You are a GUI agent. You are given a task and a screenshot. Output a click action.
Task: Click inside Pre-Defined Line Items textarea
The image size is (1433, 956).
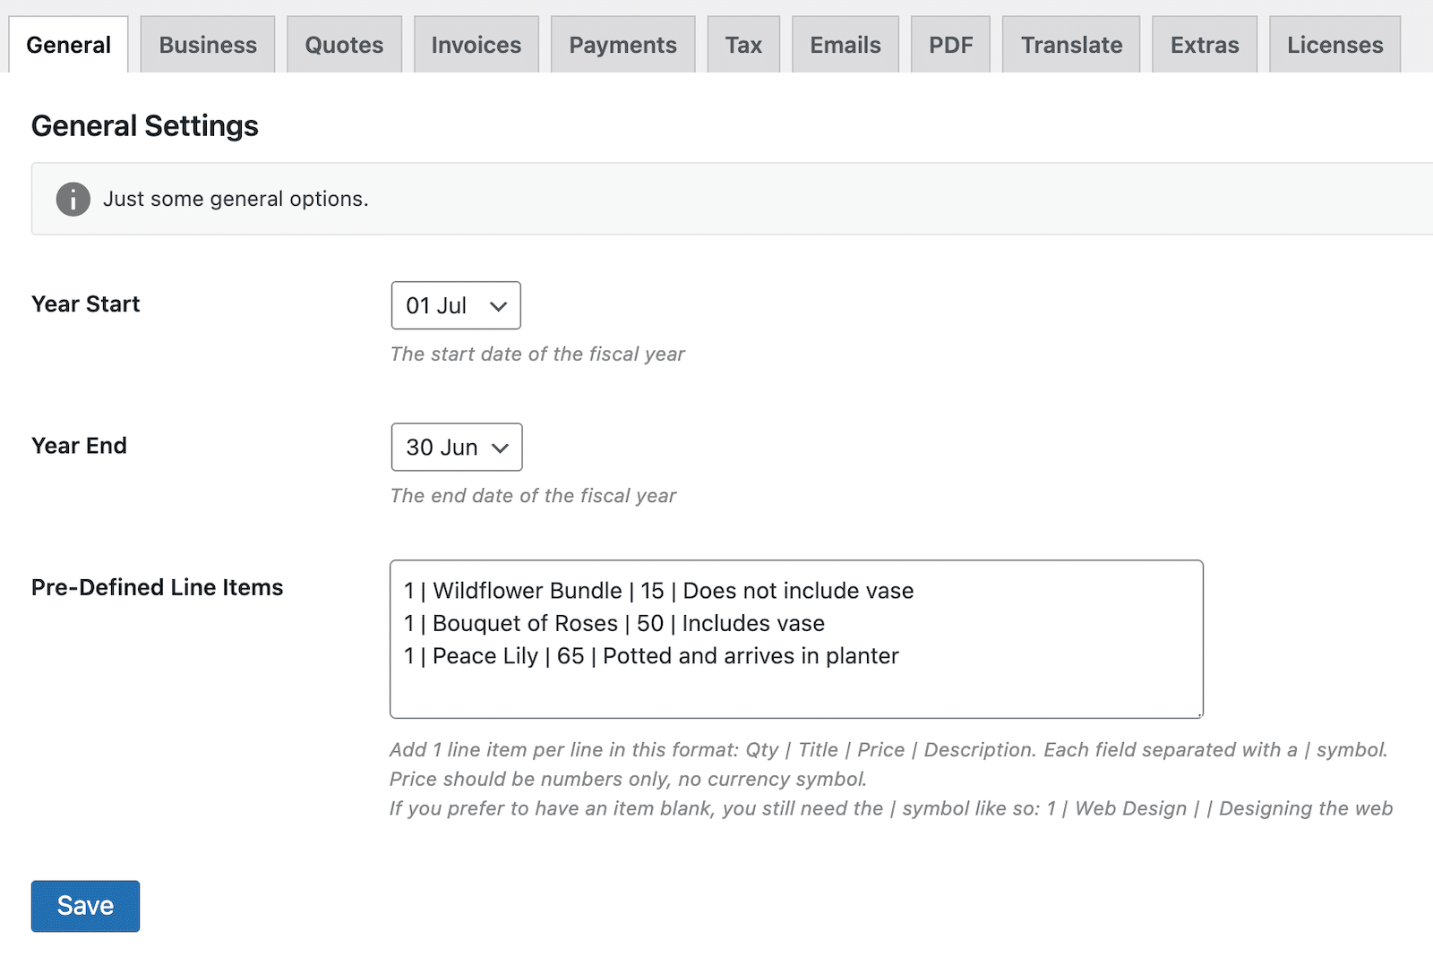click(796, 639)
